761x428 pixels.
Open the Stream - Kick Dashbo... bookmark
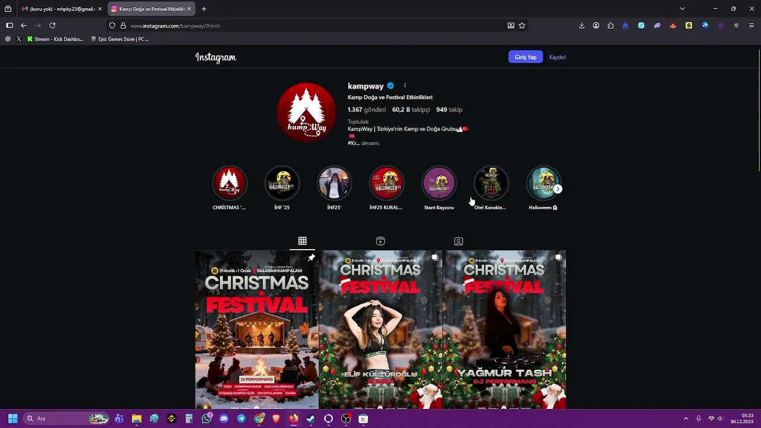[55, 39]
